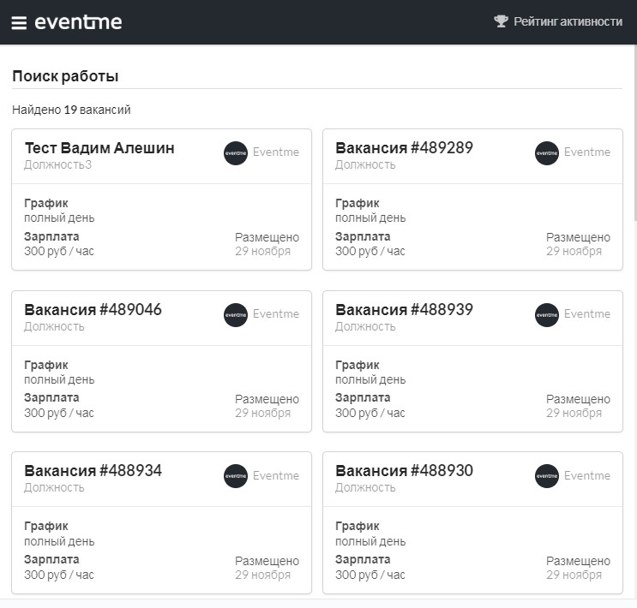This screenshot has width=637, height=608.
Task: Click Eventme logo on Вакансия #488934 card
Action: (236, 476)
